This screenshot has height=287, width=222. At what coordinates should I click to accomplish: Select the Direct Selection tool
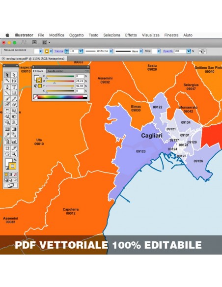[x=14, y=75]
